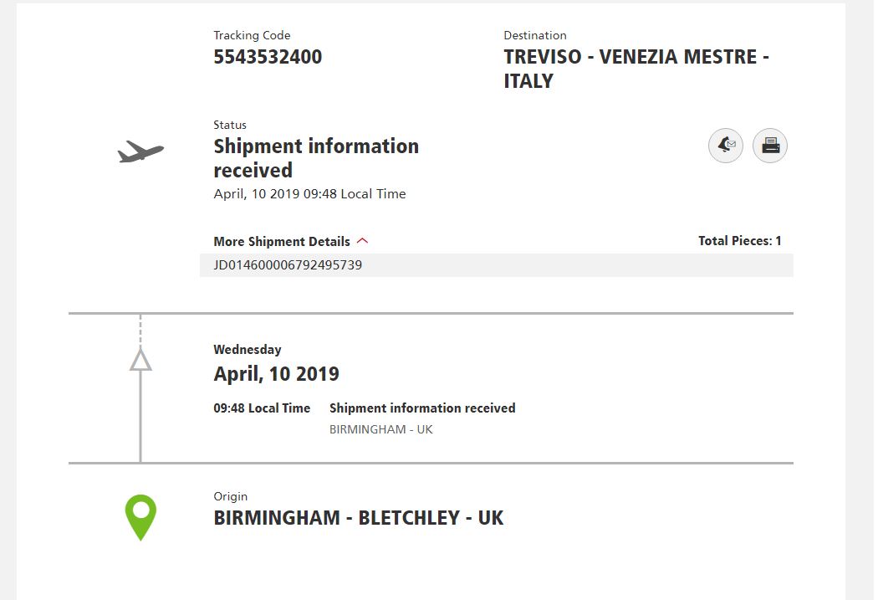Click the Shipment information received status heading
The width and height of the screenshot is (878, 600).
coord(316,158)
